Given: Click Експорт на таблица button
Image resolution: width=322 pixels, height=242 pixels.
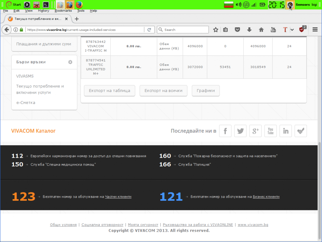Looking at the screenshot, I should pyautogui.click(x=109, y=91).
